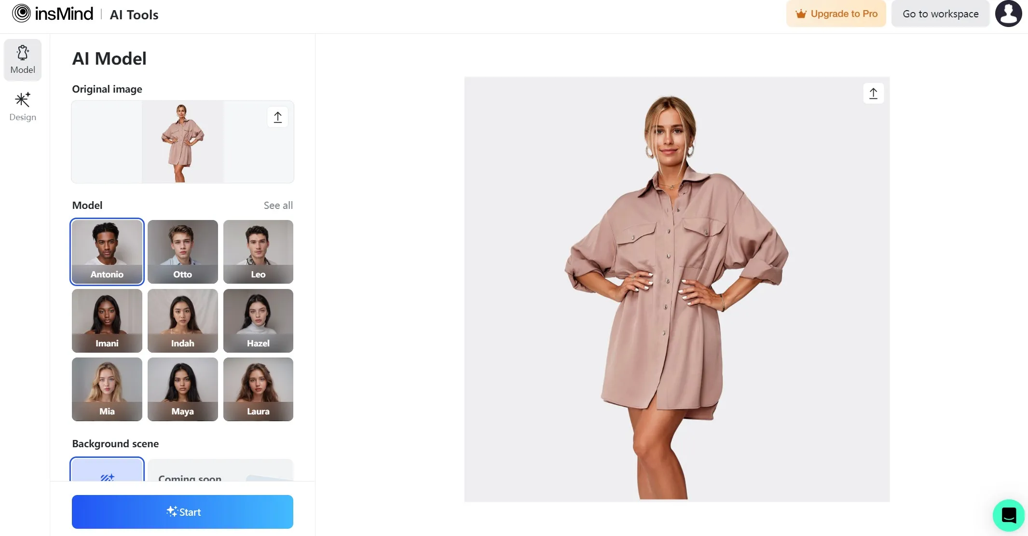
Task: Select Hazel AI model avatar
Action: tap(258, 320)
